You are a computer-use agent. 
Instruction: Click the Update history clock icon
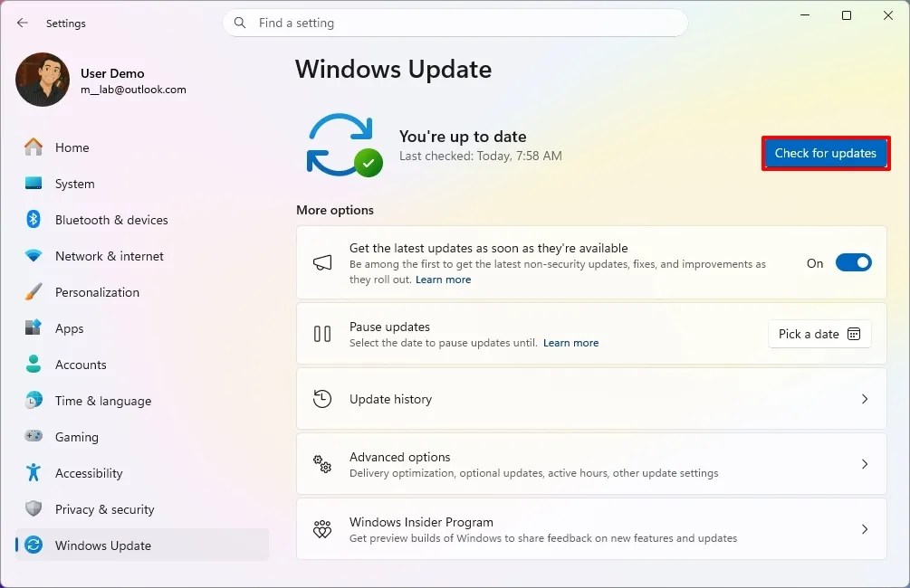point(322,398)
